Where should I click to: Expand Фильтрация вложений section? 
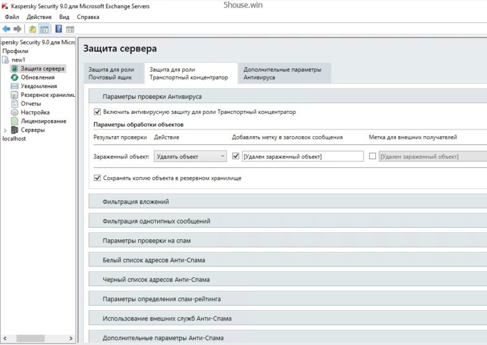pyautogui.click(x=288, y=201)
